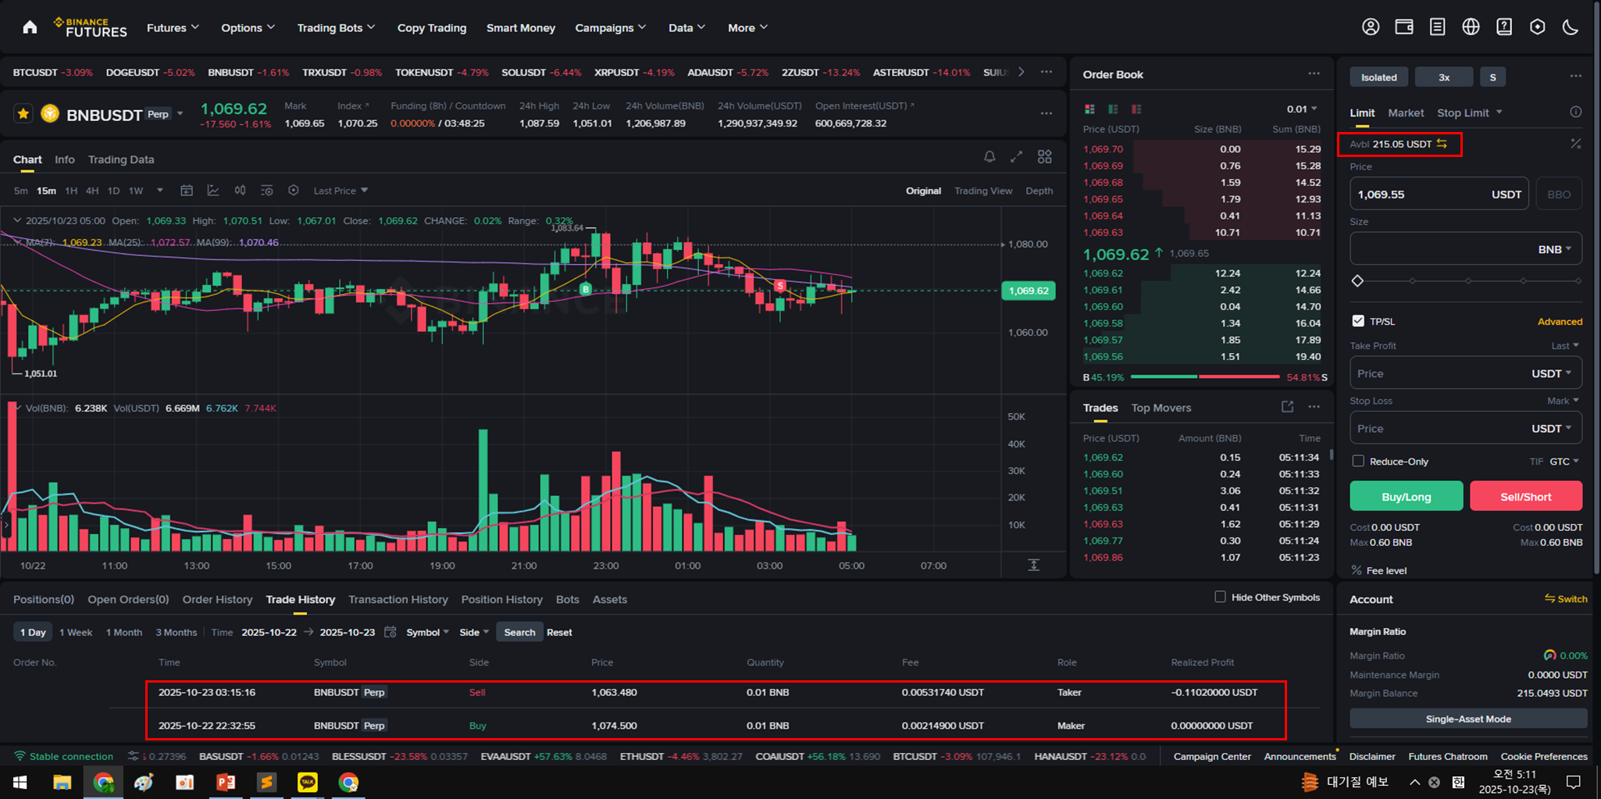Pop out the Trades panel
Image resolution: width=1601 pixels, height=799 pixels.
tap(1287, 407)
